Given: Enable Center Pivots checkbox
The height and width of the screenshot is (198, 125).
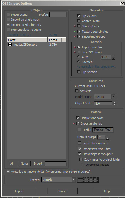Looking at the screenshot, I should click(x=79, y=21).
